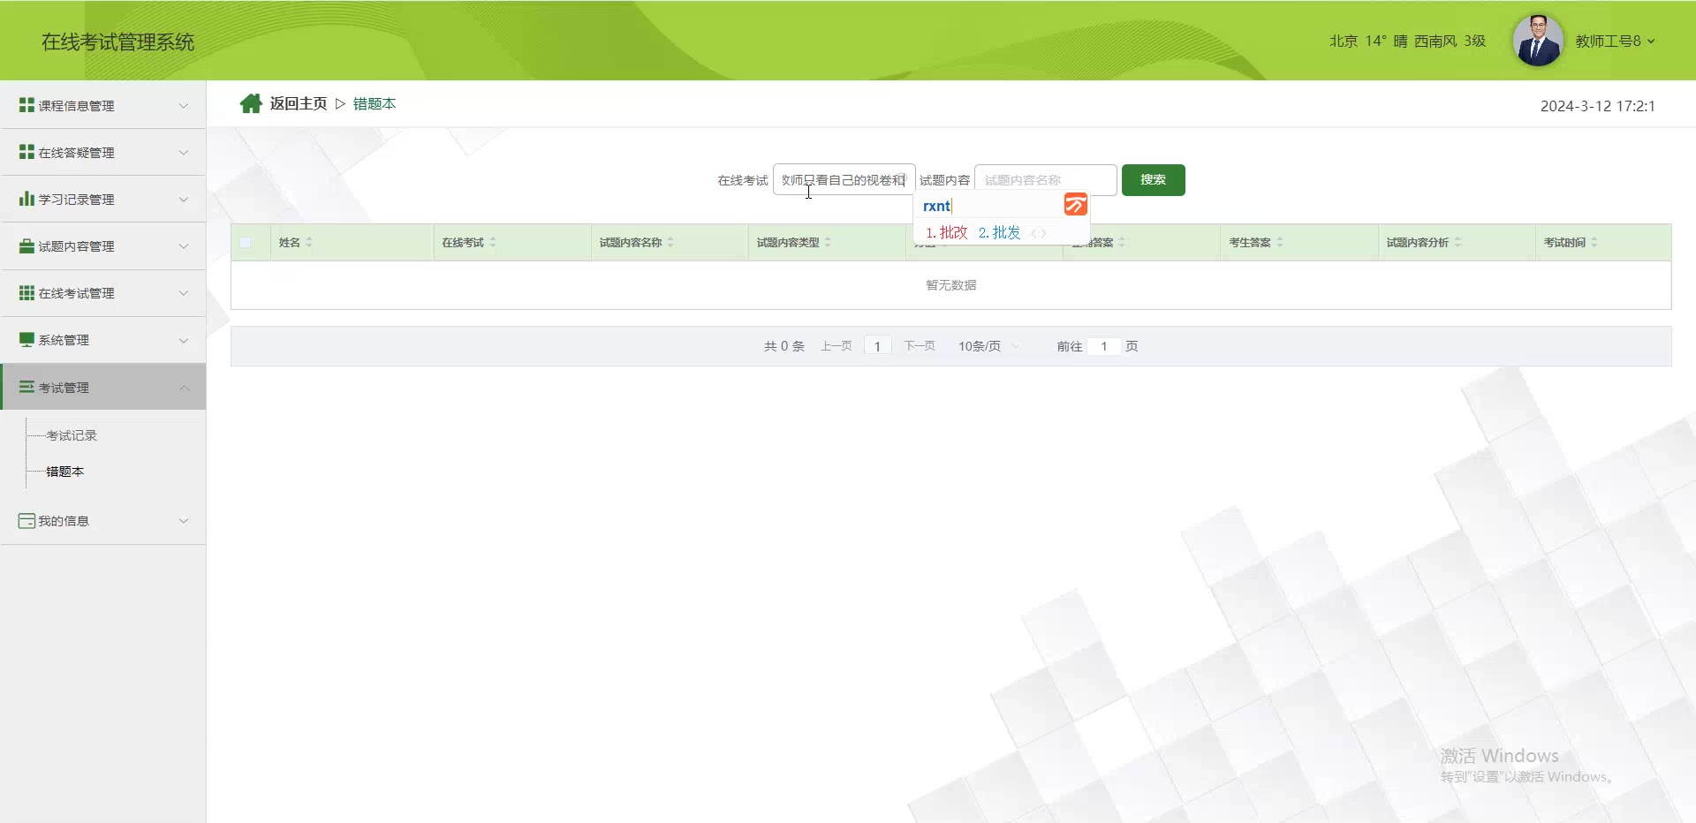Click 返回主页 breadcrumb link
This screenshot has height=823, width=1696.
299,103
